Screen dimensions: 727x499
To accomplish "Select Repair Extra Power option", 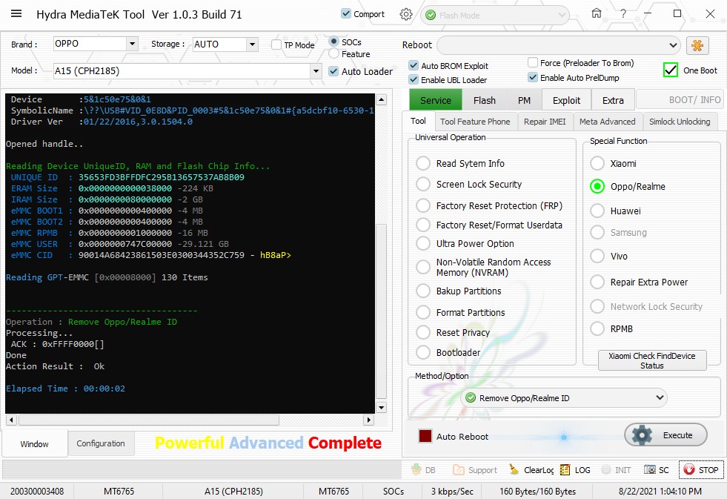I will (x=597, y=282).
